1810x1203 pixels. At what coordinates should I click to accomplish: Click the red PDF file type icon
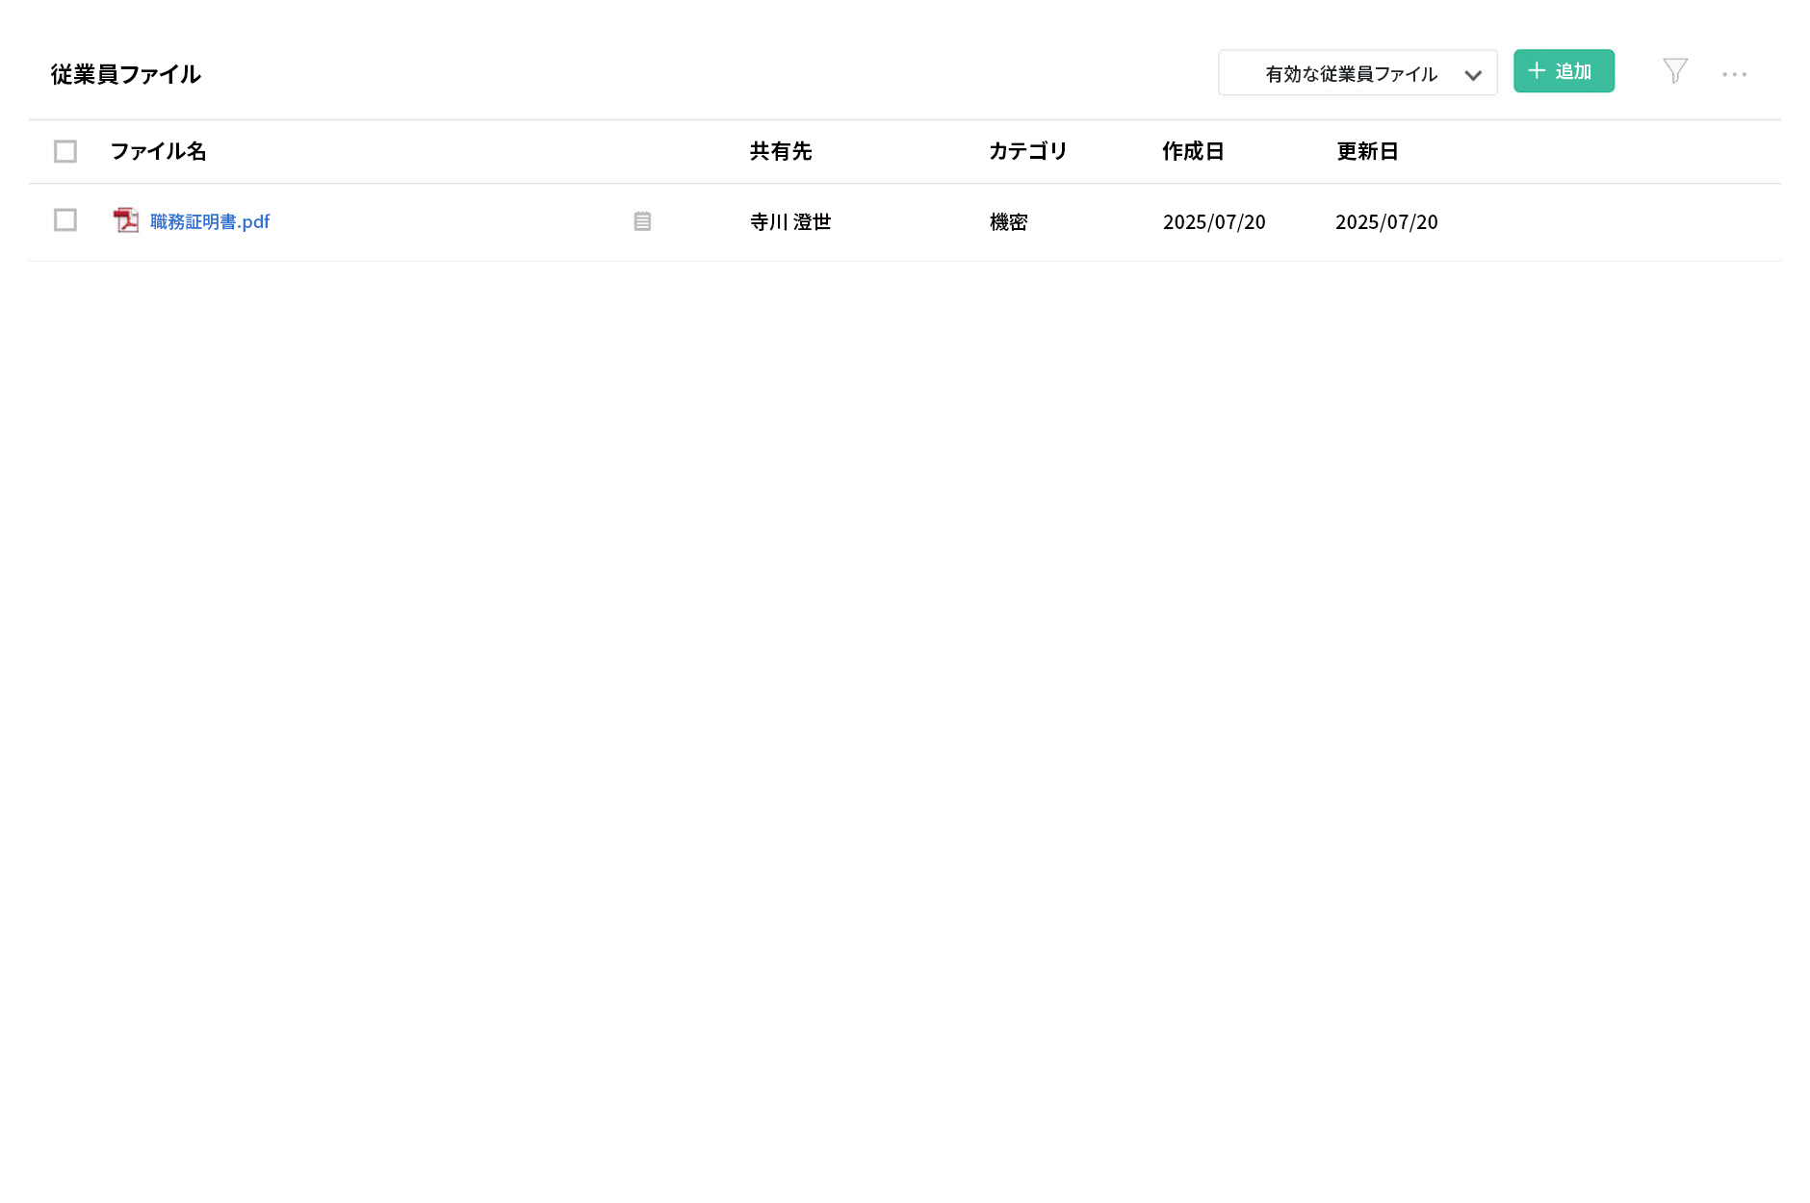coord(126,220)
